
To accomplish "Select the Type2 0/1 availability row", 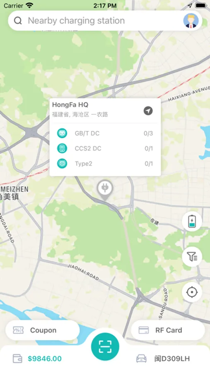I will 105,163.
